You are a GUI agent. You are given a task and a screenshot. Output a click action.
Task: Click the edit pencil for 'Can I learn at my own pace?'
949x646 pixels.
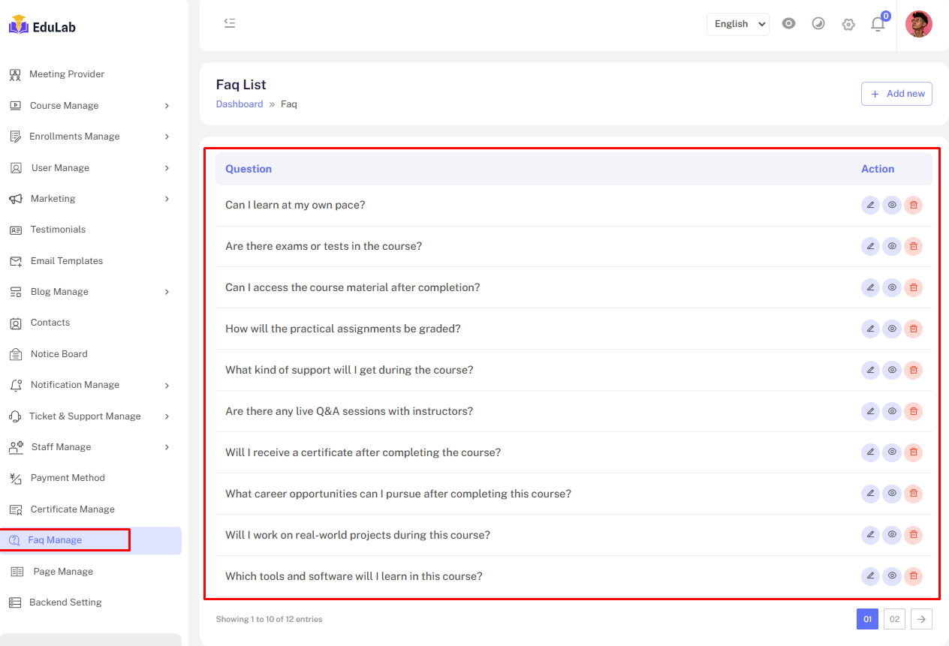[x=870, y=205]
